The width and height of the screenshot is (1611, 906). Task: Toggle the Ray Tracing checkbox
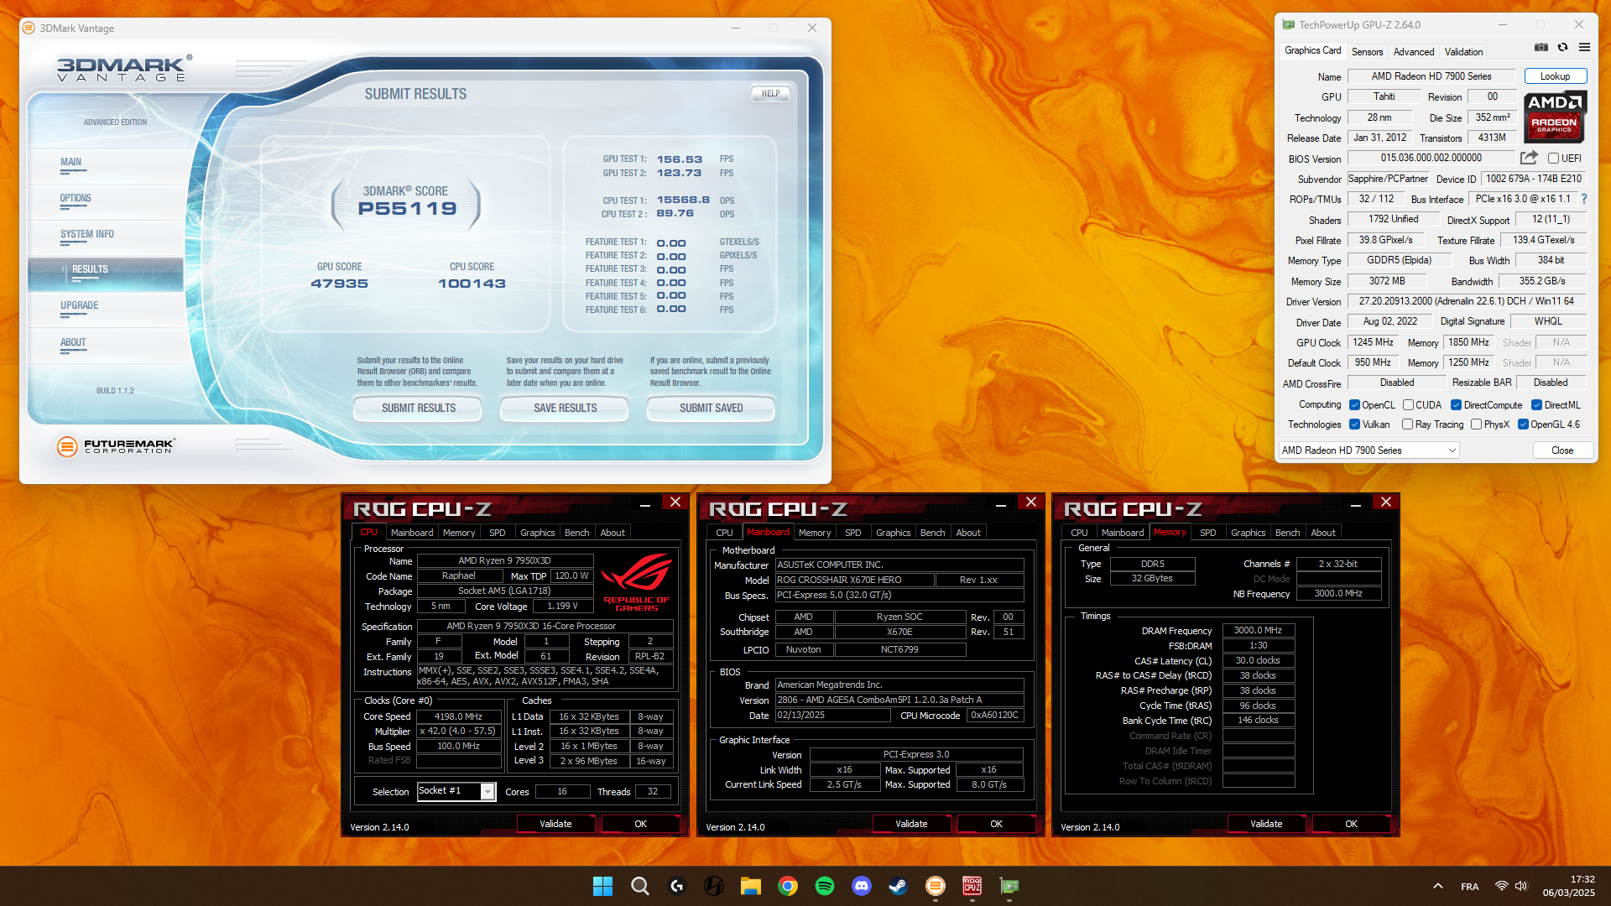[1407, 424]
